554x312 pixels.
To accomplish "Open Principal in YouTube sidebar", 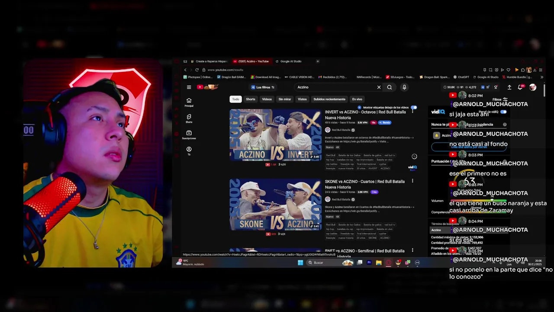I will [x=189, y=102].
